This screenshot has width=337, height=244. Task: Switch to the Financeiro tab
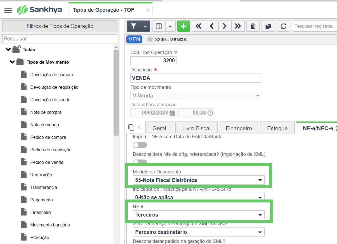pyautogui.click(x=239, y=128)
